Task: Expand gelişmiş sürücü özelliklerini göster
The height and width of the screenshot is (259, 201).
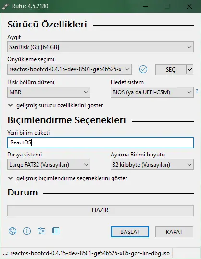Action: click(x=56, y=105)
